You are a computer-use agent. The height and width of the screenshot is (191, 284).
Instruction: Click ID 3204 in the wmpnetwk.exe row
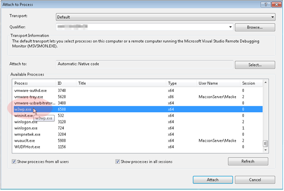[x=62, y=134]
